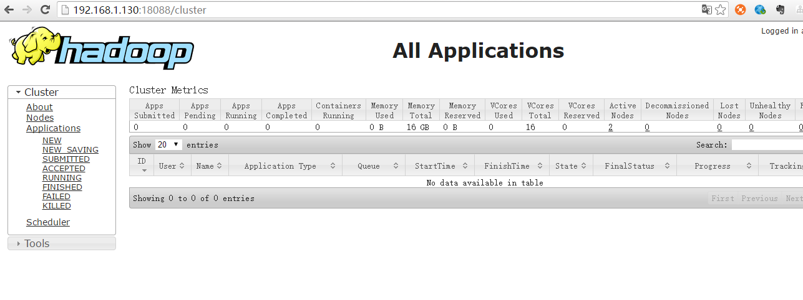Focus the Search field above the table
803x300 pixels.
(767, 145)
